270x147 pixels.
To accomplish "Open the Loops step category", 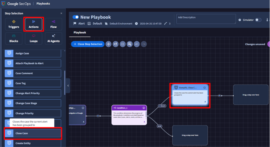I will click(x=33, y=38).
